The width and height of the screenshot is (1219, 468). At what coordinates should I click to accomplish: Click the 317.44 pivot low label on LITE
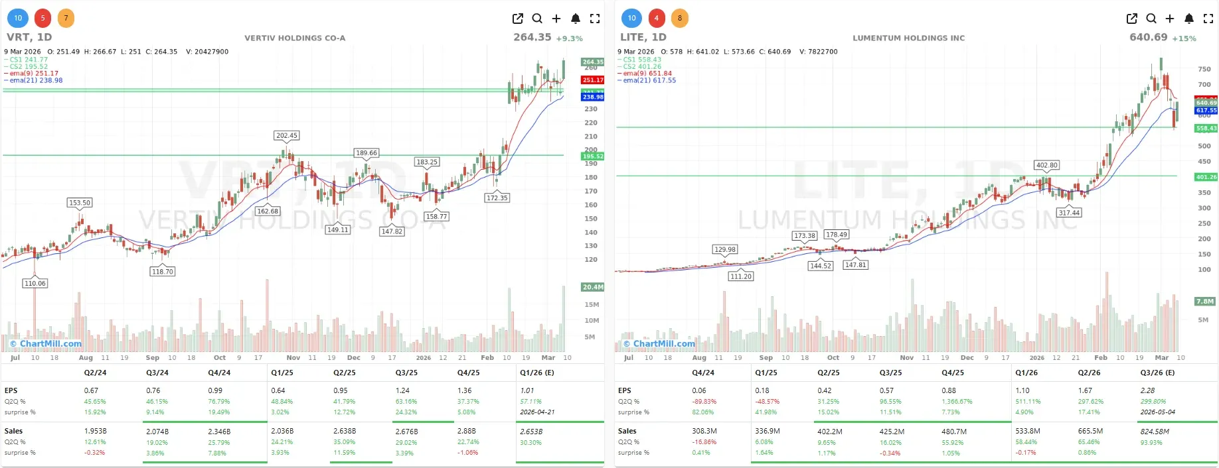pos(1069,213)
